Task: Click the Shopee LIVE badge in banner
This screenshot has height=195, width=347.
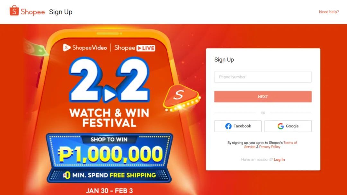Action: pyautogui.click(x=146, y=48)
